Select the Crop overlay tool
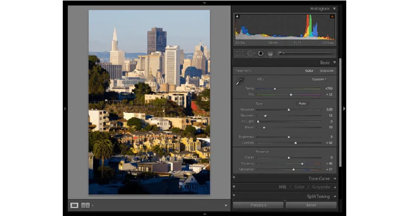The height and width of the screenshot is (216, 409). (239, 53)
